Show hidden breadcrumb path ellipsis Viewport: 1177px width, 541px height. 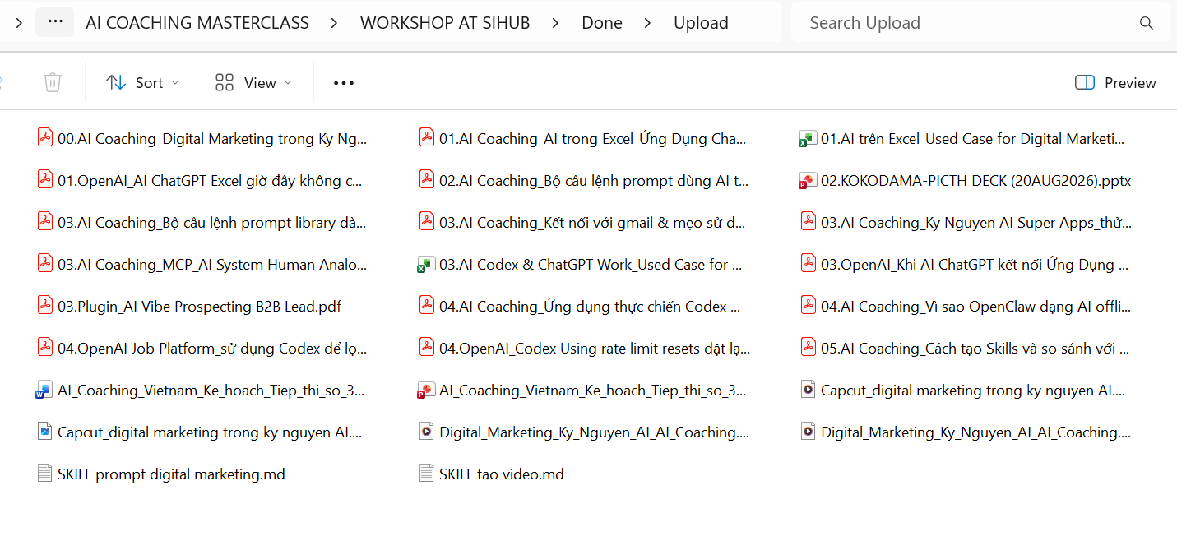click(55, 23)
